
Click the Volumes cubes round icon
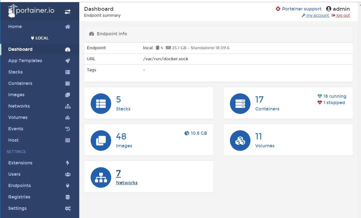click(240, 140)
